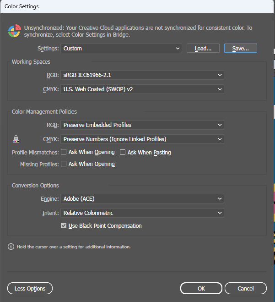Open the Settings dropdown showing Custom
This screenshot has height=302, width=275.
[x=121, y=48]
